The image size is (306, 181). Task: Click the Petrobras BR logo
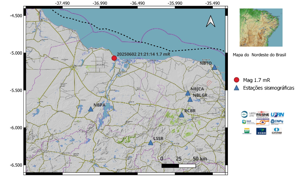tap(247, 130)
